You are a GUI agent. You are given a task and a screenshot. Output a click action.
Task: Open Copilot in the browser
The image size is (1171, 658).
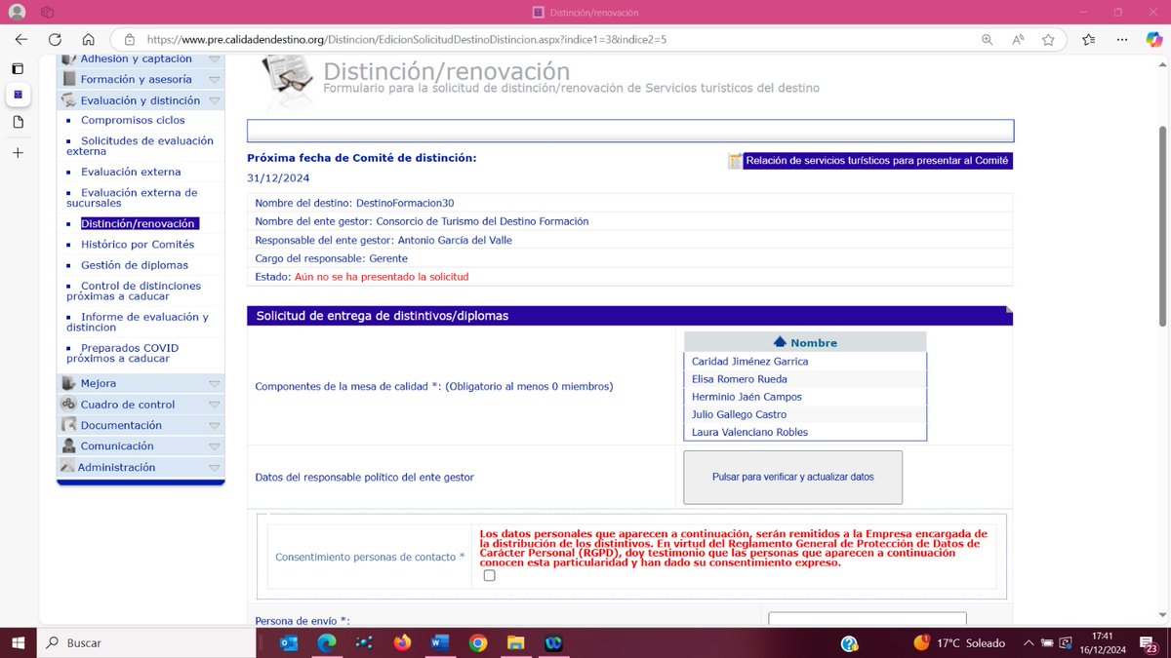tap(1152, 40)
